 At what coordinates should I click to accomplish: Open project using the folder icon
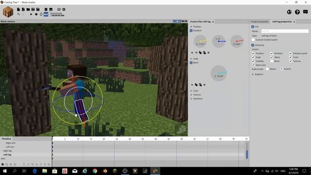tap(28, 9)
